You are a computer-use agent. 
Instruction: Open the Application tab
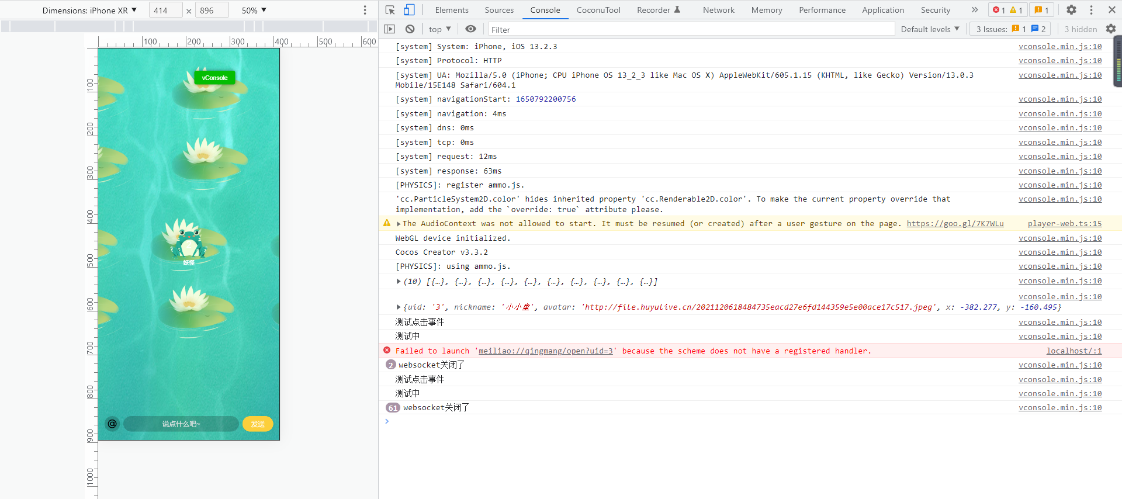coord(883,10)
